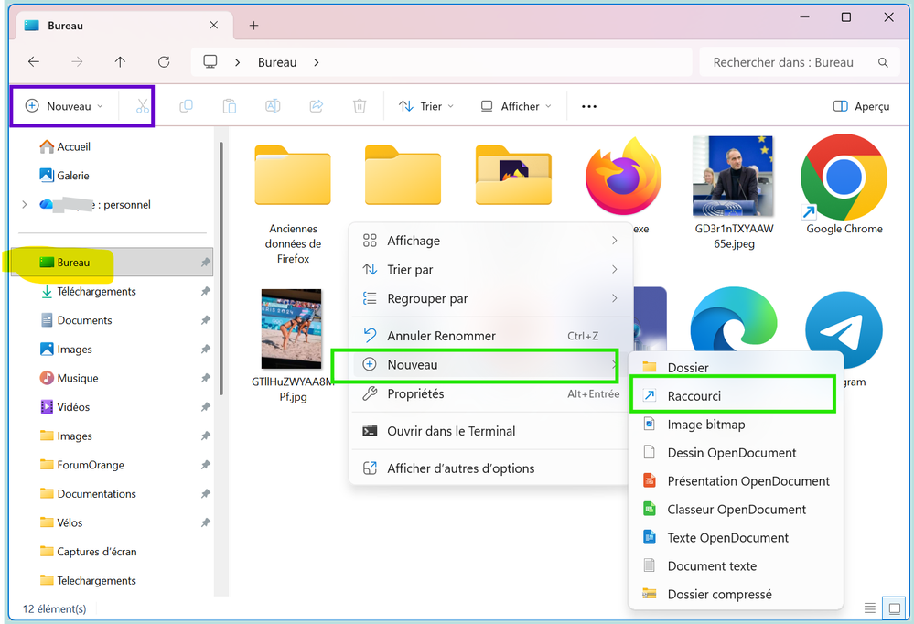Click the three-dots See more icon

(589, 106)
